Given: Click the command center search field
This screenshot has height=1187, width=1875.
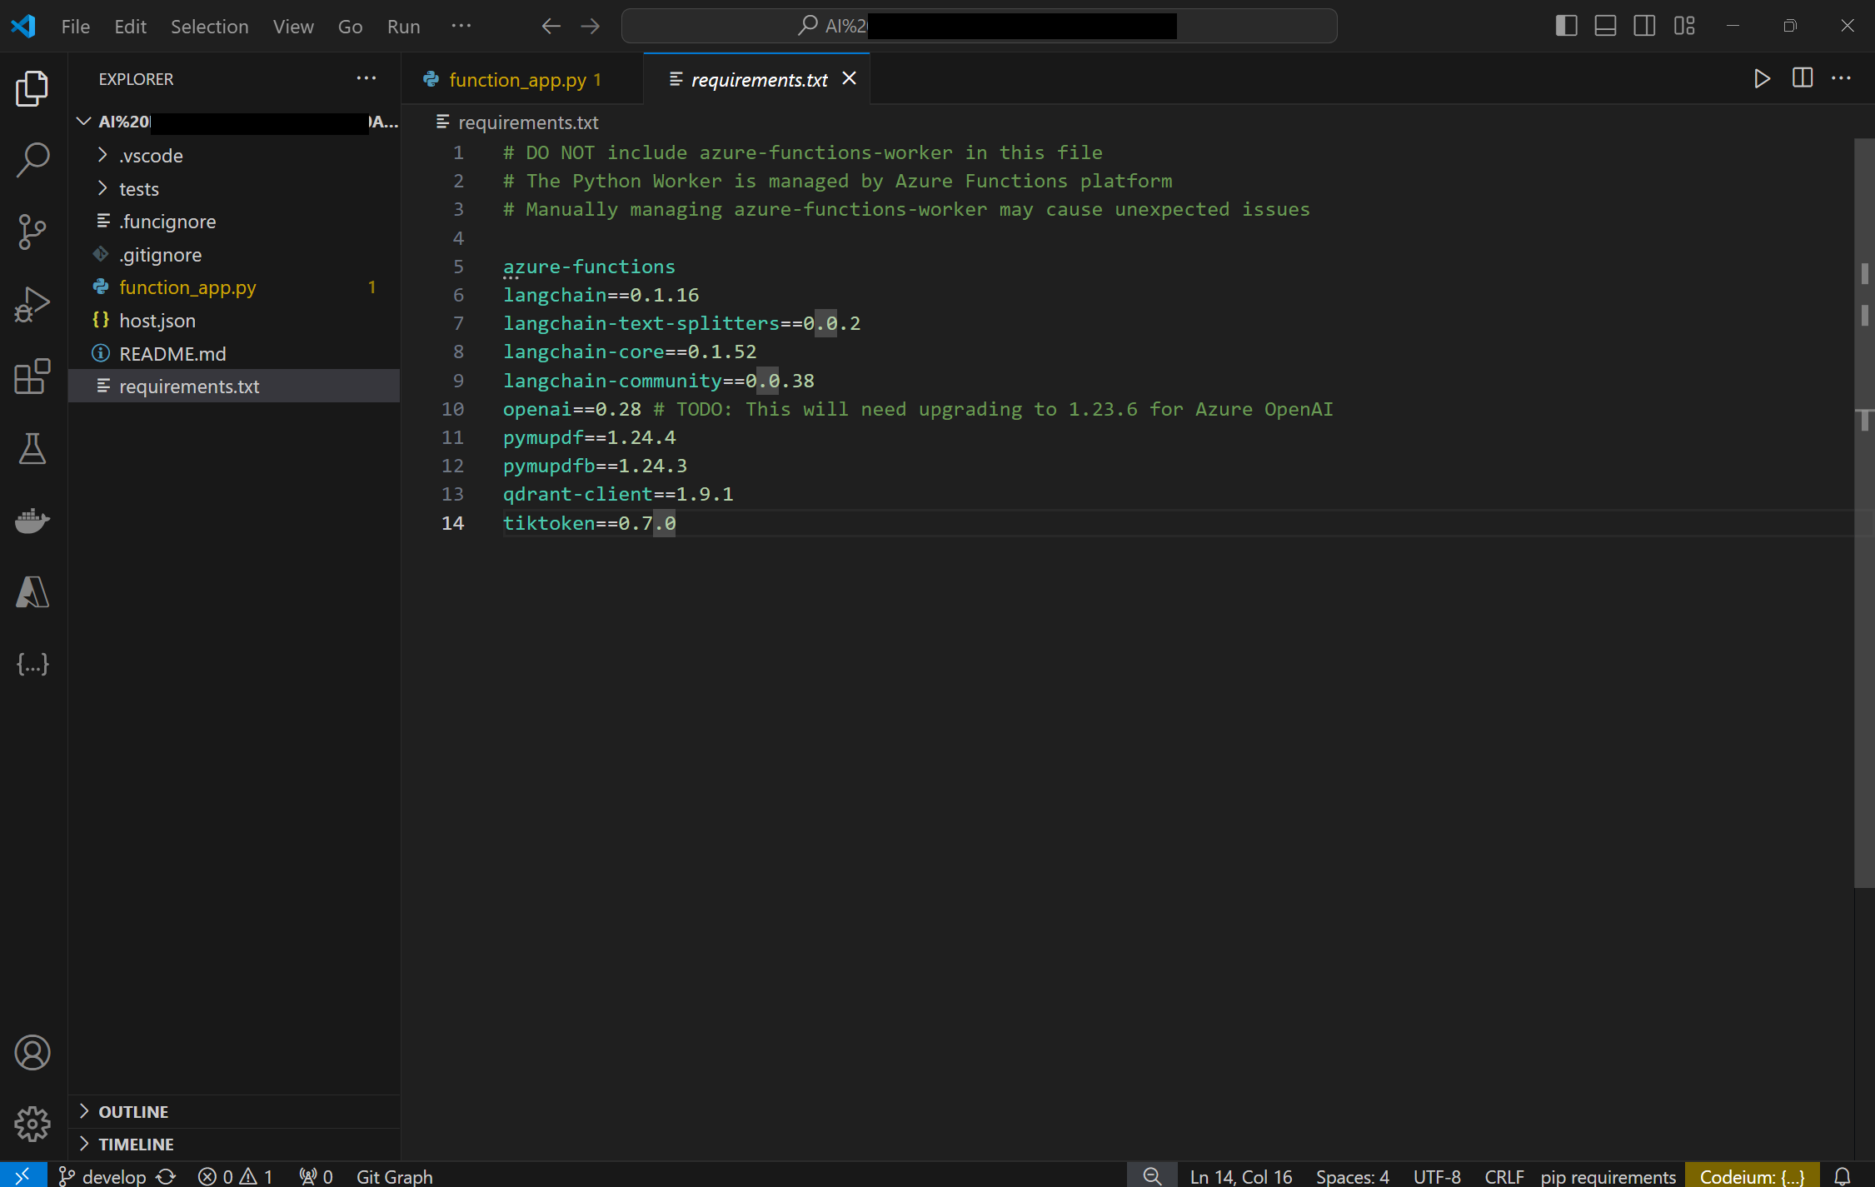Looking at the screenshot, I should pos(979,26).
